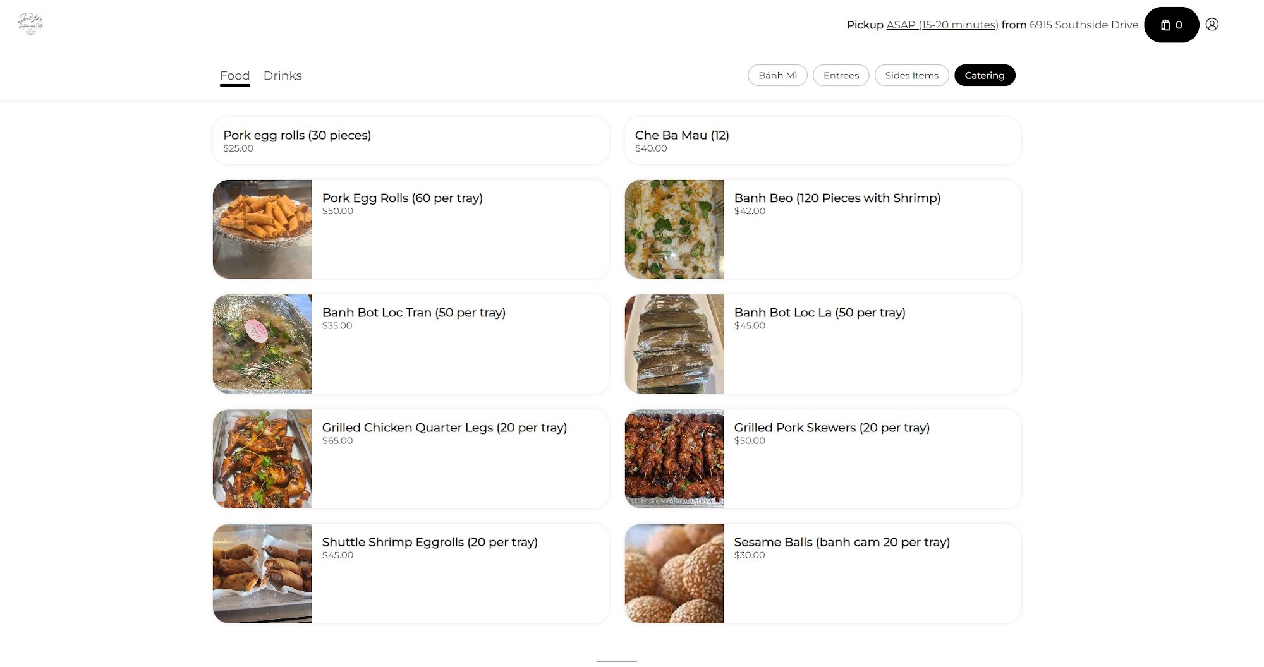
Task: Go to the Sides Items category
Action: pos(911,75)
